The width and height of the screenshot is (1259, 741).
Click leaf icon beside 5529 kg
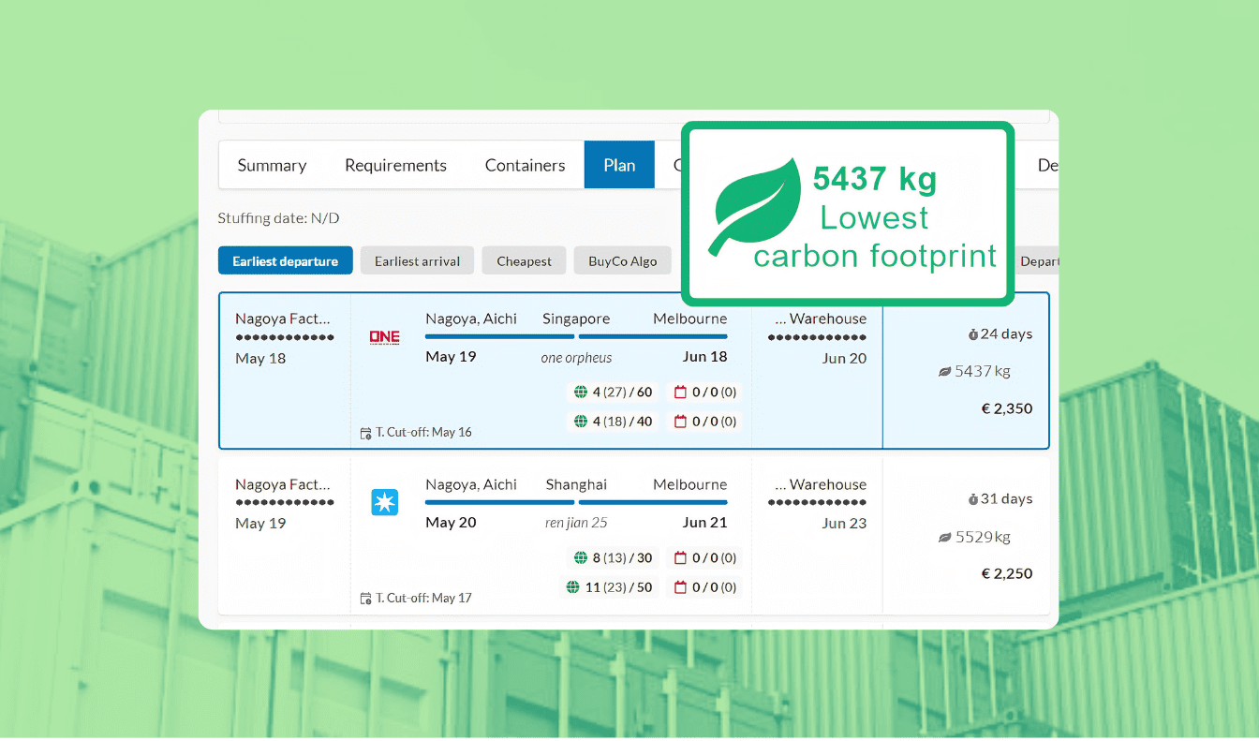pyautogui.click(x=945, y=538)
